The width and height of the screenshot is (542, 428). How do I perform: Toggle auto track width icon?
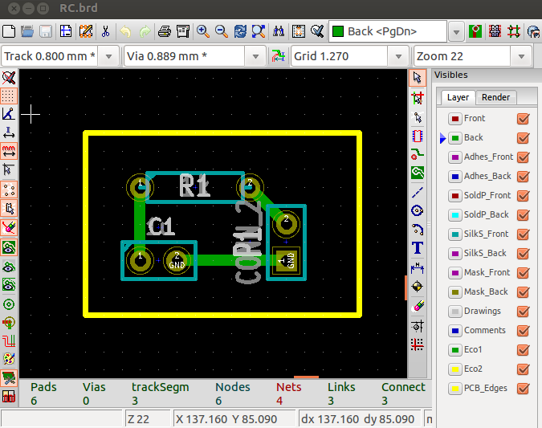pos(279,56)
